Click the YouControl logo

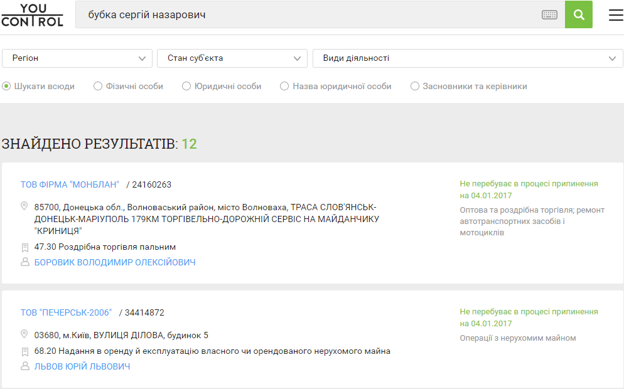point(32,14)
